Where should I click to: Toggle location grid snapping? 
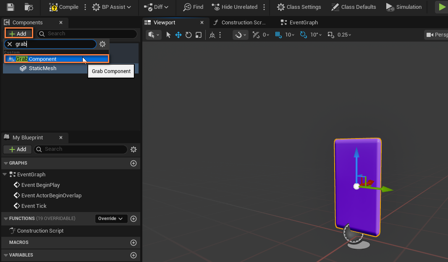point(278,34)
